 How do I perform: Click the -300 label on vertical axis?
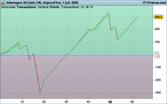(x=157, y=93)
